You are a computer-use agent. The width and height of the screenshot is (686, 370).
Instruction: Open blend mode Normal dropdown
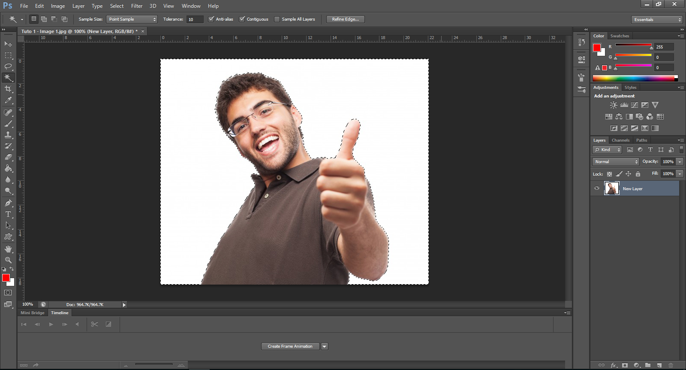pos(616,162)
